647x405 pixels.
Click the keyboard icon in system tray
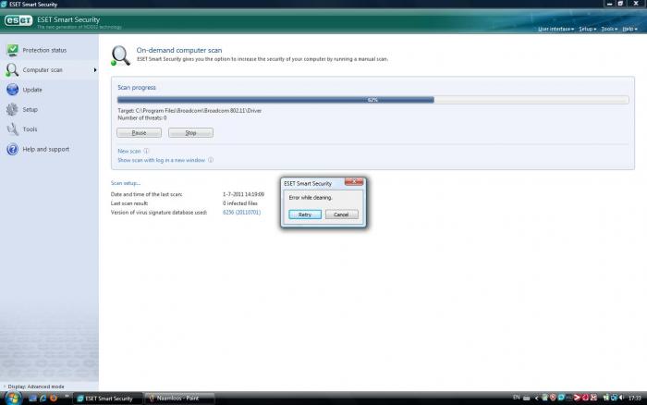(526, 399)
